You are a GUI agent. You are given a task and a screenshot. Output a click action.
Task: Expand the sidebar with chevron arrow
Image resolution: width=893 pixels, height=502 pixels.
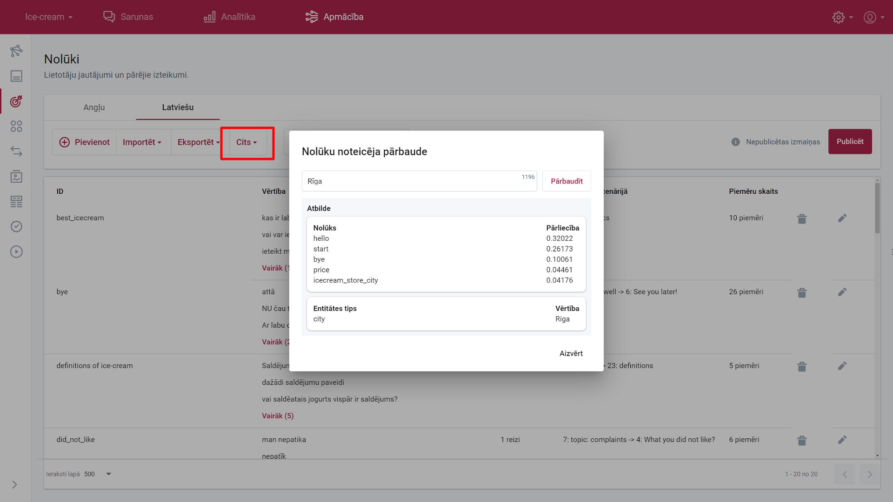click(15, 484)
